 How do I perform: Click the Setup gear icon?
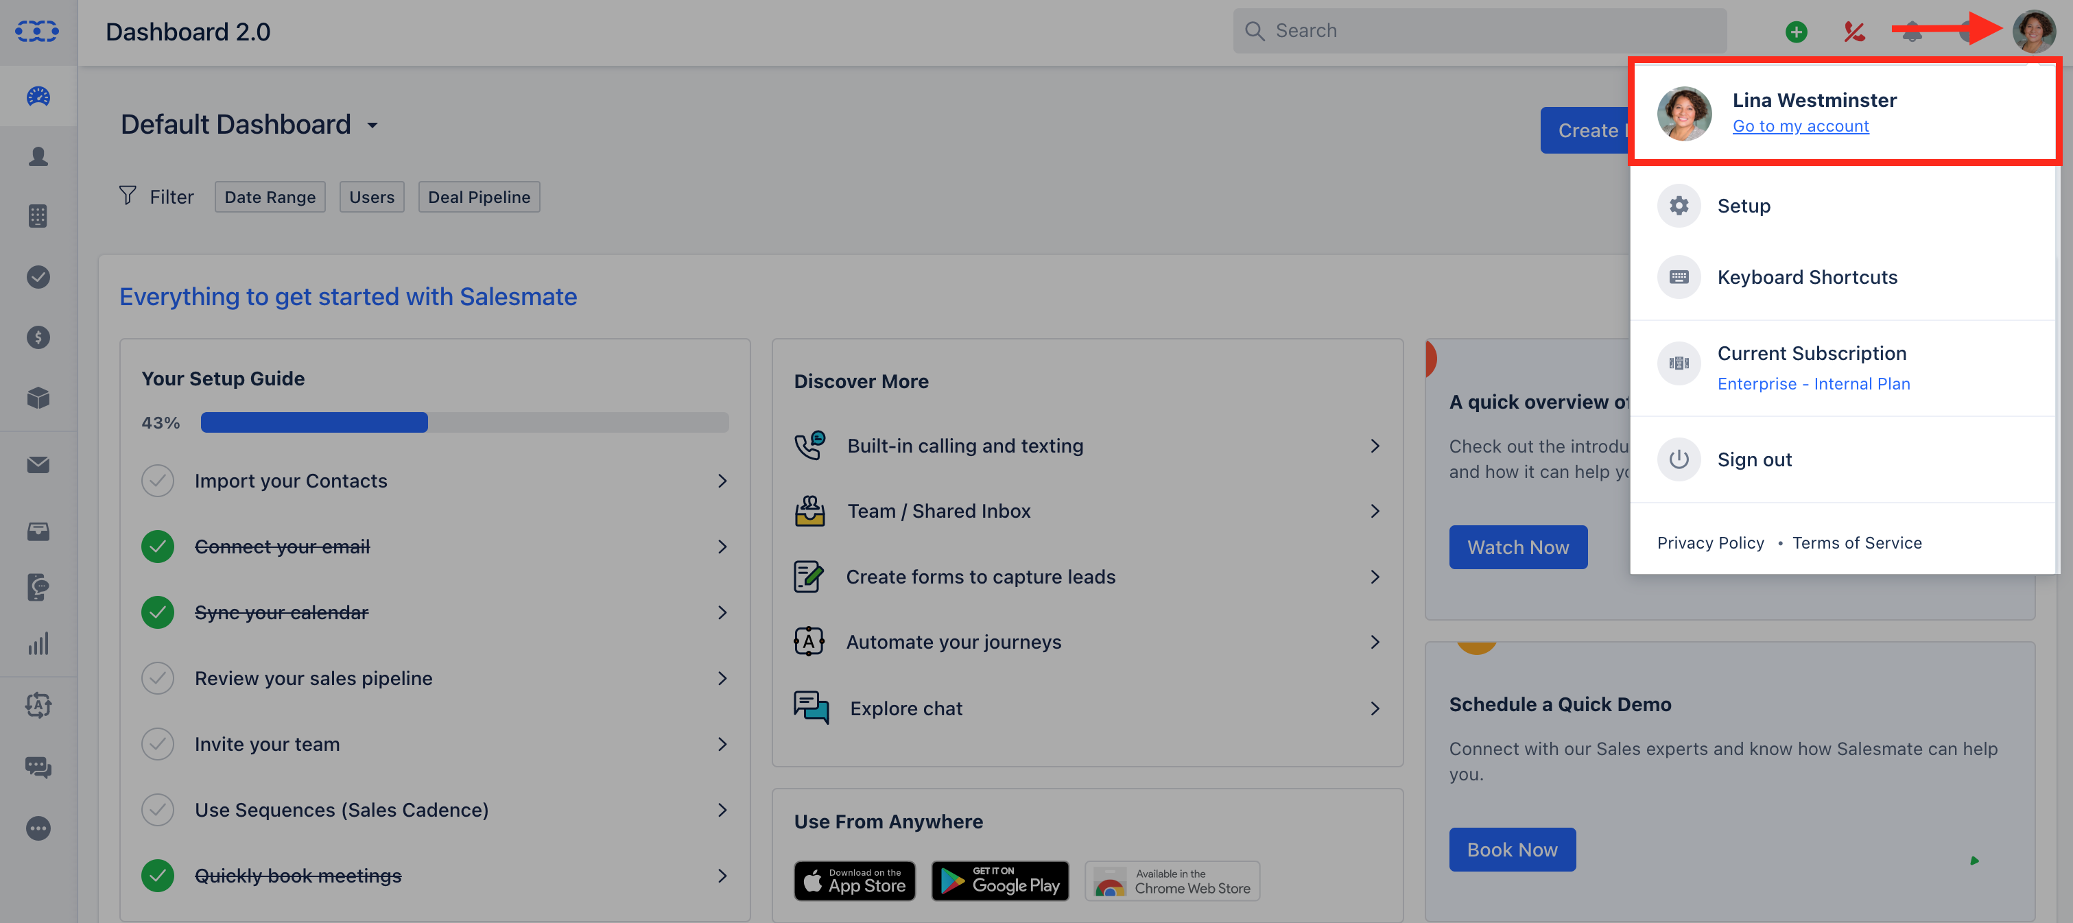[1679, 206]
